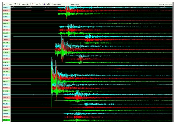Click the vertical amplitude scale arrows icon
The image size is (176, 124).
coord(4,4)
